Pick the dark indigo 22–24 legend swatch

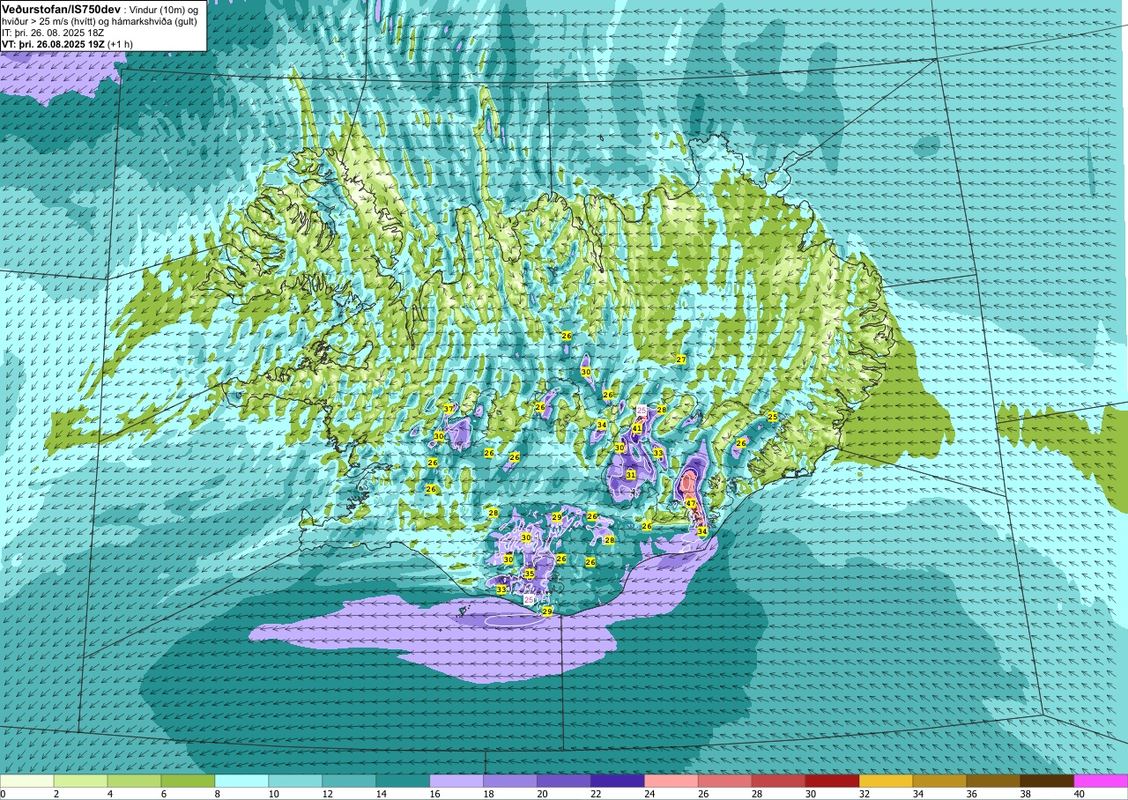pyautogui.click(x=619, y=781)
